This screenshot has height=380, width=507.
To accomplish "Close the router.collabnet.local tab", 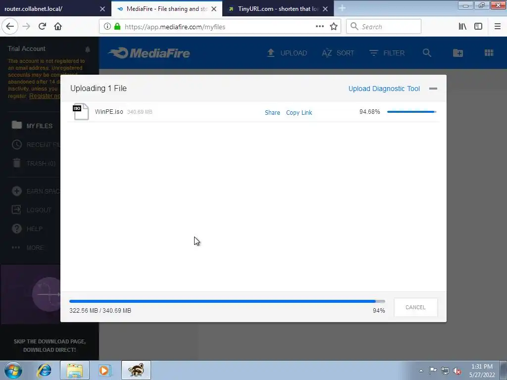I will pos(102,9).
